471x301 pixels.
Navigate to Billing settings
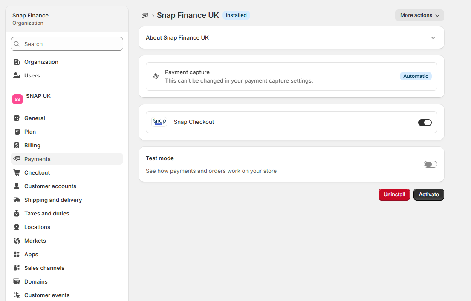[66, 145]
